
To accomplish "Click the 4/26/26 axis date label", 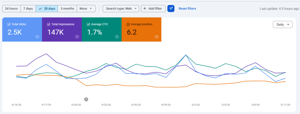I will pos(136,105).
